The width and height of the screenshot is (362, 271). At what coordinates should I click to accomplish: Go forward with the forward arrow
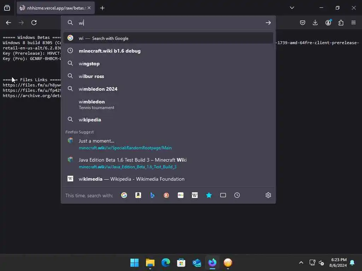pyautogui.click(x=21, y=23)
